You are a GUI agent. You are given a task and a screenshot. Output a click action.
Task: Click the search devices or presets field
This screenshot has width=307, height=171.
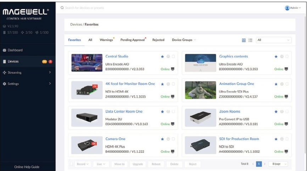click(x=106, y=8)
